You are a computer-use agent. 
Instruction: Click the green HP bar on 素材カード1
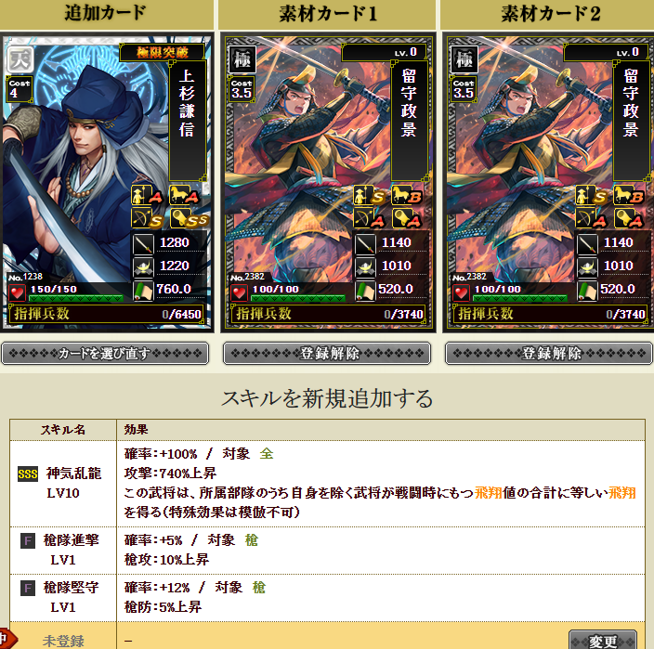[x=298, y=298]
